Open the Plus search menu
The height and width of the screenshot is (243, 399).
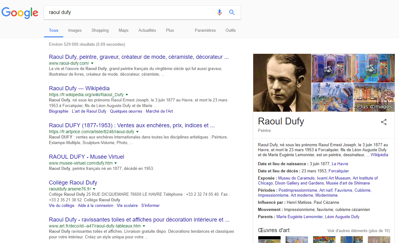click(x=170, y=30)
